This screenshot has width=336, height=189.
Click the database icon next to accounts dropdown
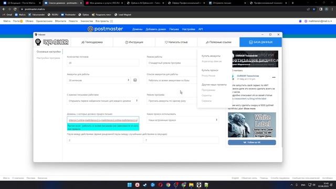135,80
